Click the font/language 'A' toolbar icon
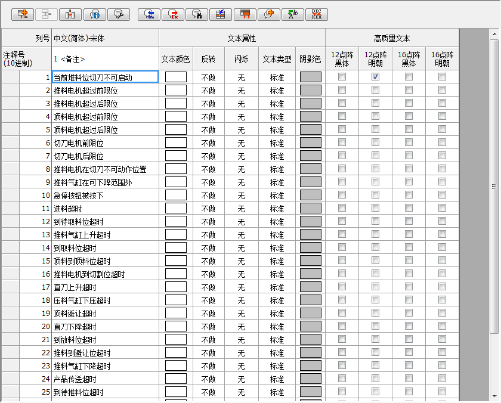This screenshot has height=403, width=501. tap(292, 14)
